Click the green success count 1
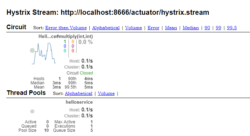This screenshot has height=136, width=250. tap(65, 41)
